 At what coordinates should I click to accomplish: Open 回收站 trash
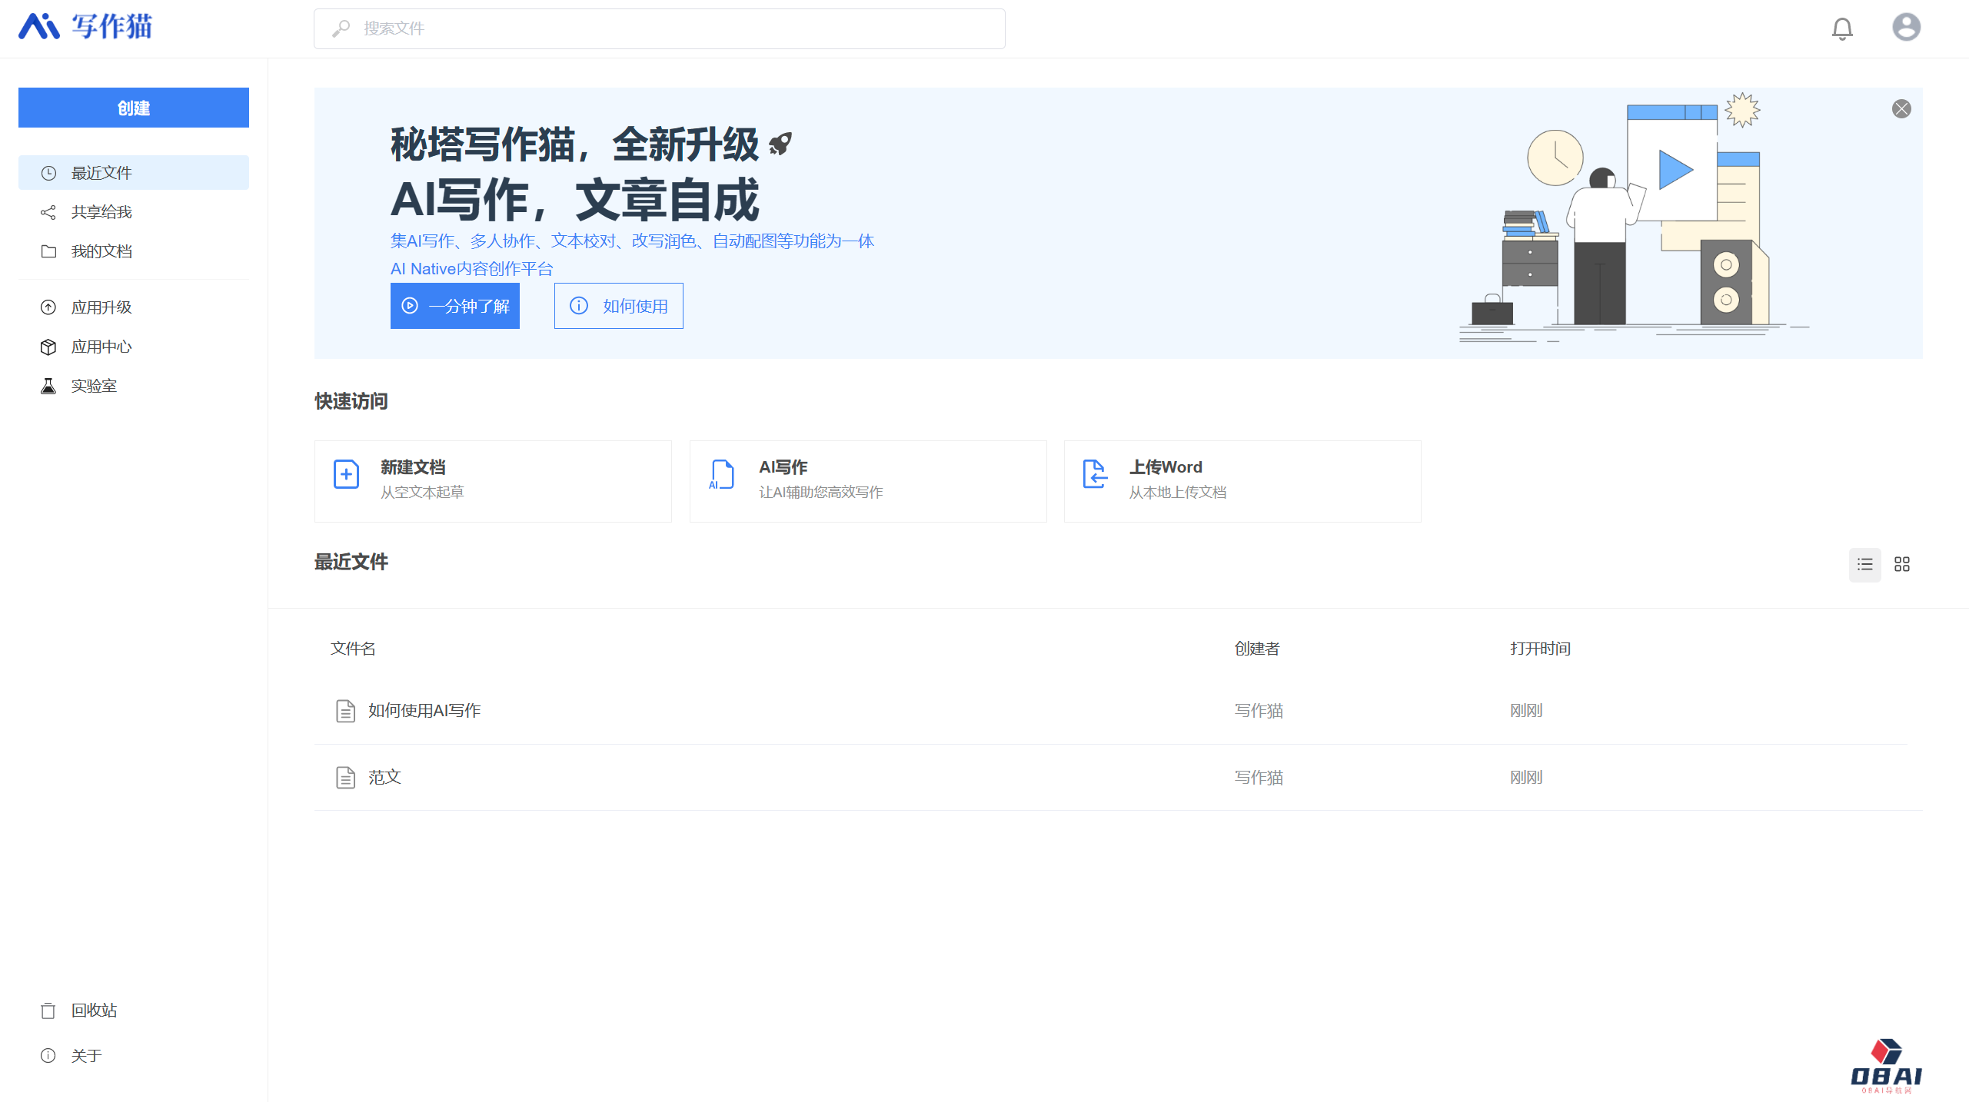tap(134, 1011)
